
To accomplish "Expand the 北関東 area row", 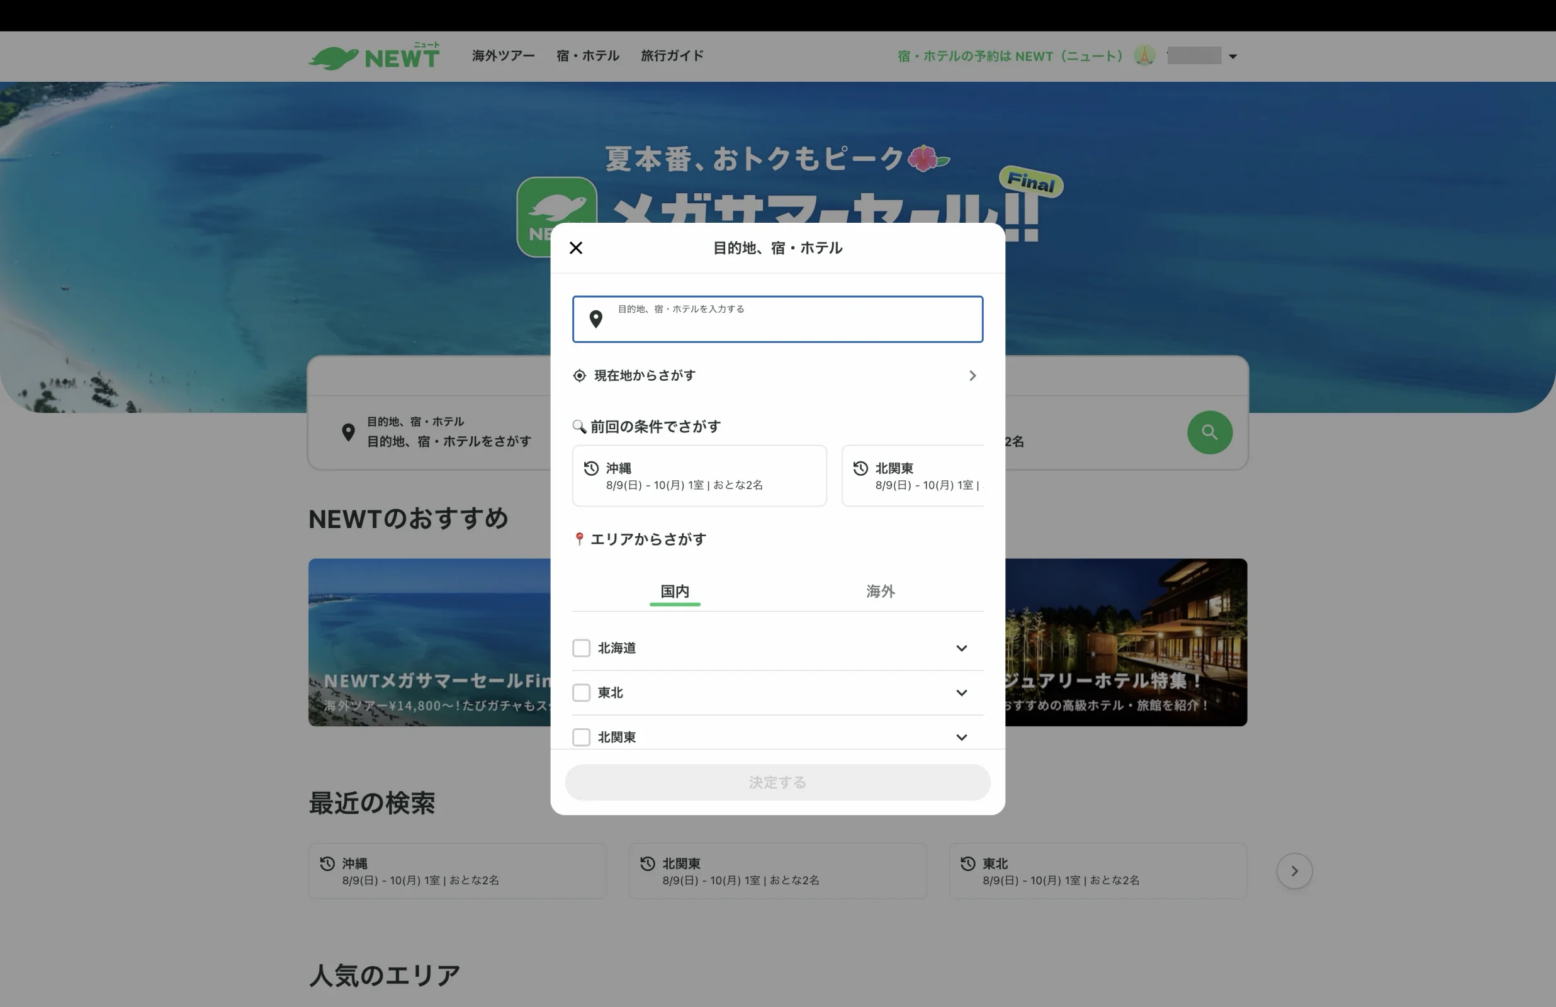I will coord(961,737).
